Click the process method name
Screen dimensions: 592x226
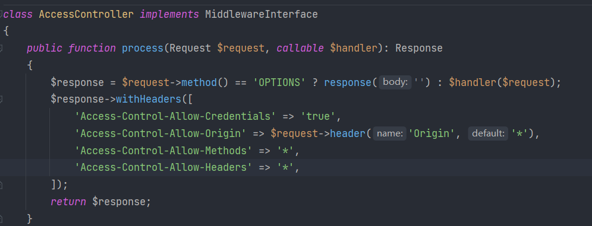(142, 49)
